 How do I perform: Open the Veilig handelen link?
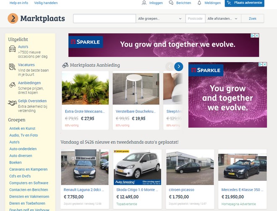coord(46,3)
